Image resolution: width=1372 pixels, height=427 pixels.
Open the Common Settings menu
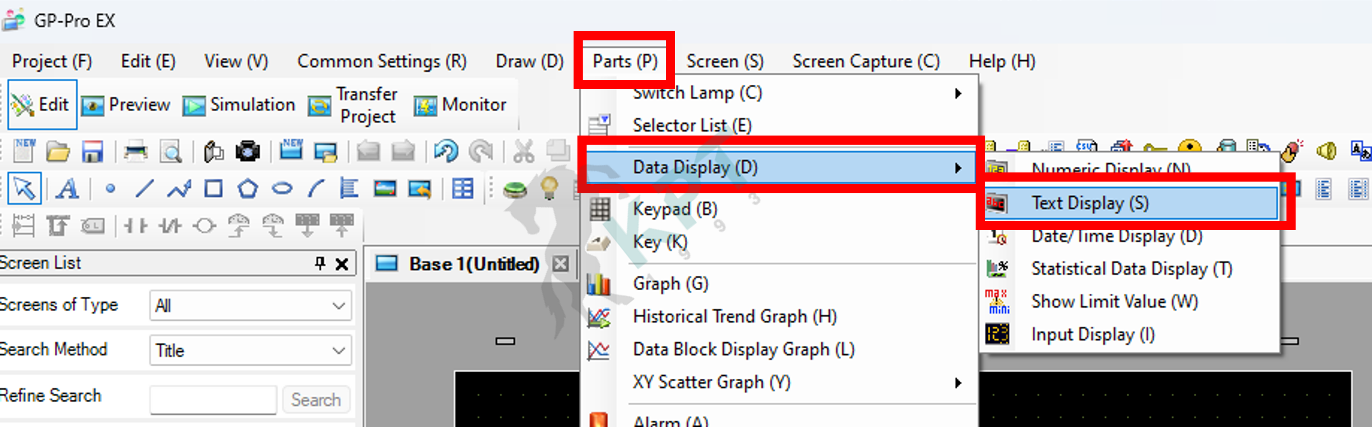(x=382, y=62)
